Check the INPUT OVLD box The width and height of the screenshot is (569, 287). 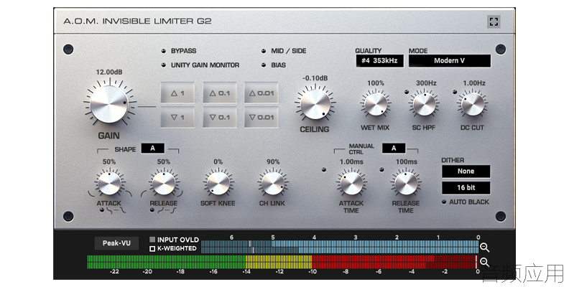point(152,240)
